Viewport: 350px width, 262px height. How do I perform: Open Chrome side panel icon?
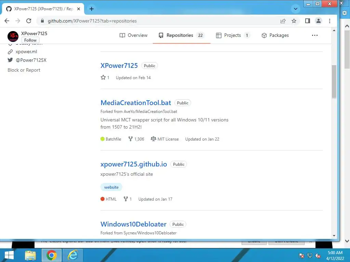[x=307, y=21]
